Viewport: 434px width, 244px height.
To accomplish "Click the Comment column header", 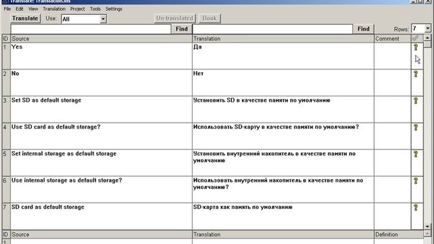I will 393,39.
